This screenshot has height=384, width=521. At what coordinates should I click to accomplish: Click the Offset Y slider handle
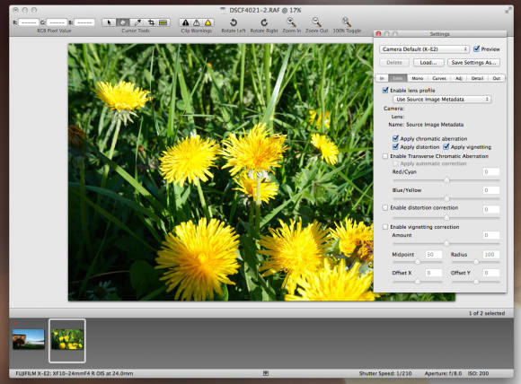pos(476,282)
